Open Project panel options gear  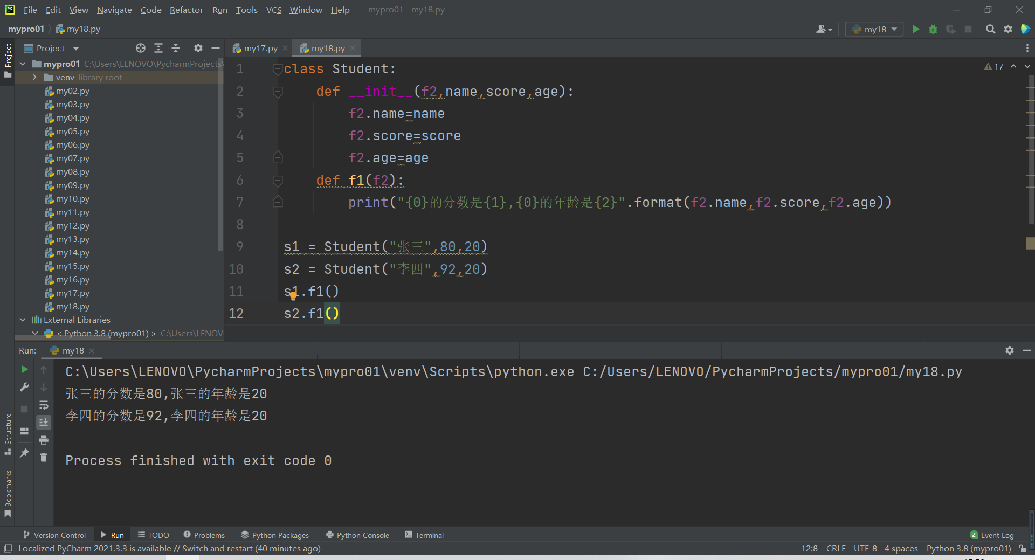198,48
